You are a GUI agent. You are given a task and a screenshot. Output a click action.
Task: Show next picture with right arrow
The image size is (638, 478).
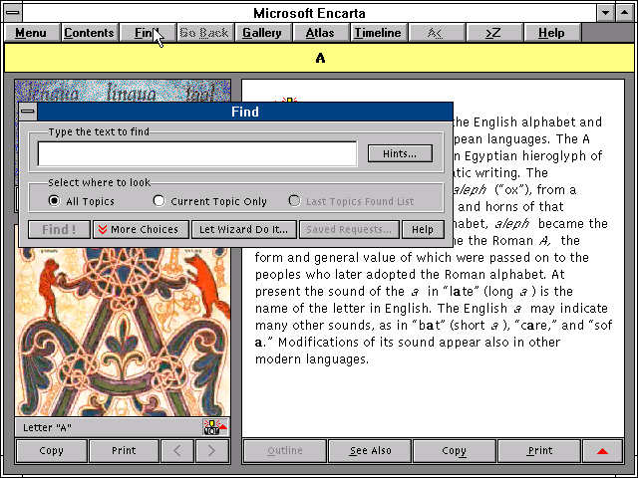pyautogui.click(x=212, y=450)
